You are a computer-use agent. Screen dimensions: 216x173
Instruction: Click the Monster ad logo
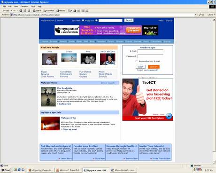(150, 30)
